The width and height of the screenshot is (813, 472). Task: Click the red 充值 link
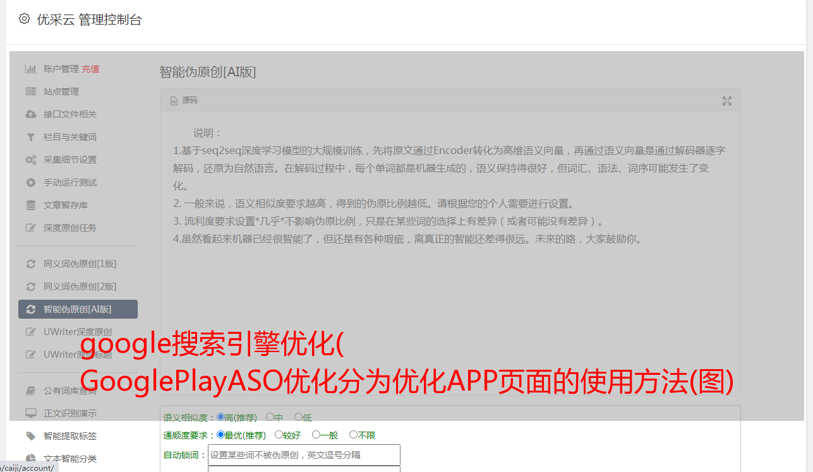tap(90, 69)
